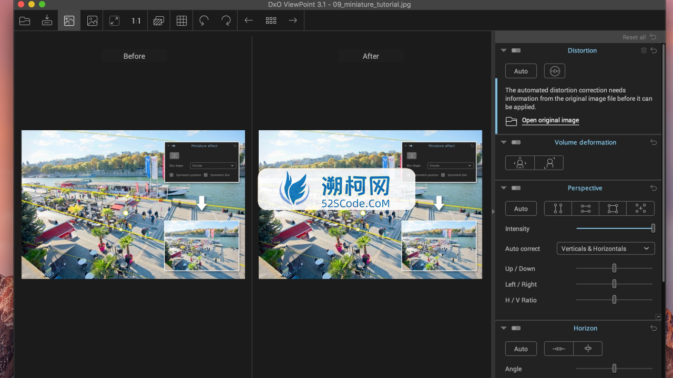The width and height of the screenshot is (673, 378).
Task: Select the side-by-side compare view icon
Action: tap(69, 21)
